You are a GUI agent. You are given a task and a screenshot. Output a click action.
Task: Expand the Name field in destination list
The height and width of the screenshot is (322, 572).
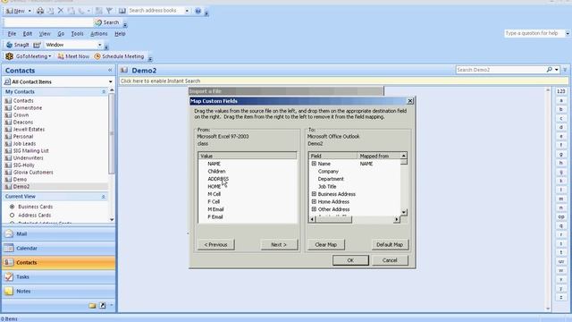tap(314, 164)
